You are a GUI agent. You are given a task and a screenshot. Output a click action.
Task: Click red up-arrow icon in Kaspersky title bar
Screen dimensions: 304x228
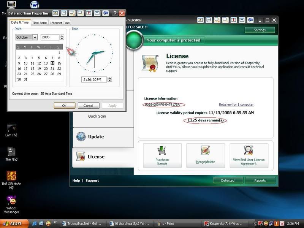coord(234,20)
